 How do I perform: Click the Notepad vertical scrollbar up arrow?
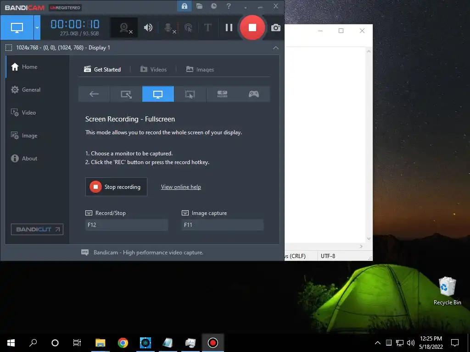point(369,51)
